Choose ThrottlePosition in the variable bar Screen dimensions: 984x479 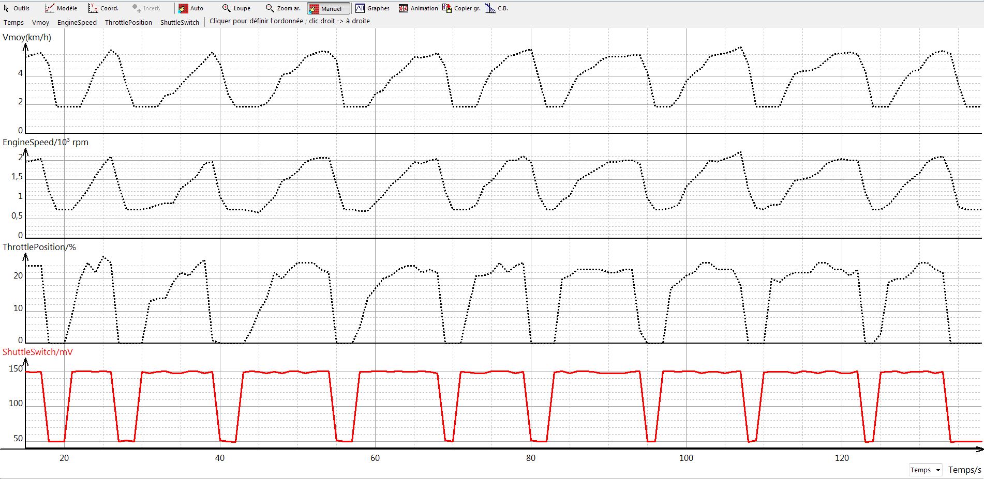[x=128, y=22]
